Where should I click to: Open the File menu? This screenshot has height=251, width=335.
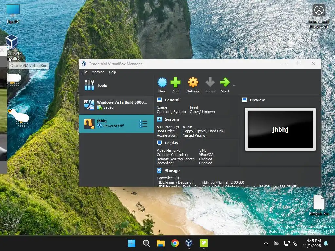84,72
